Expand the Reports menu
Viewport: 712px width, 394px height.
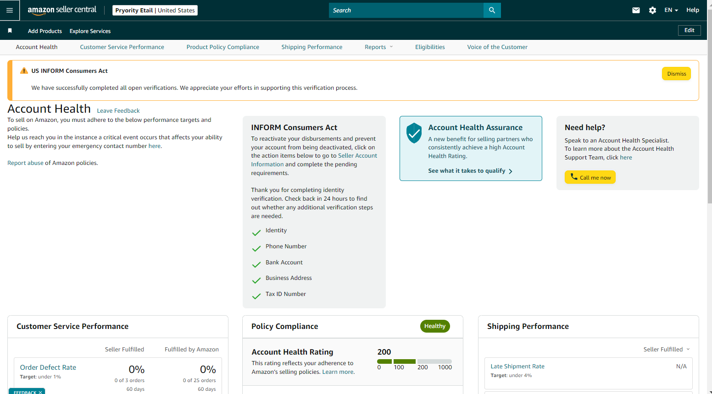379,47
